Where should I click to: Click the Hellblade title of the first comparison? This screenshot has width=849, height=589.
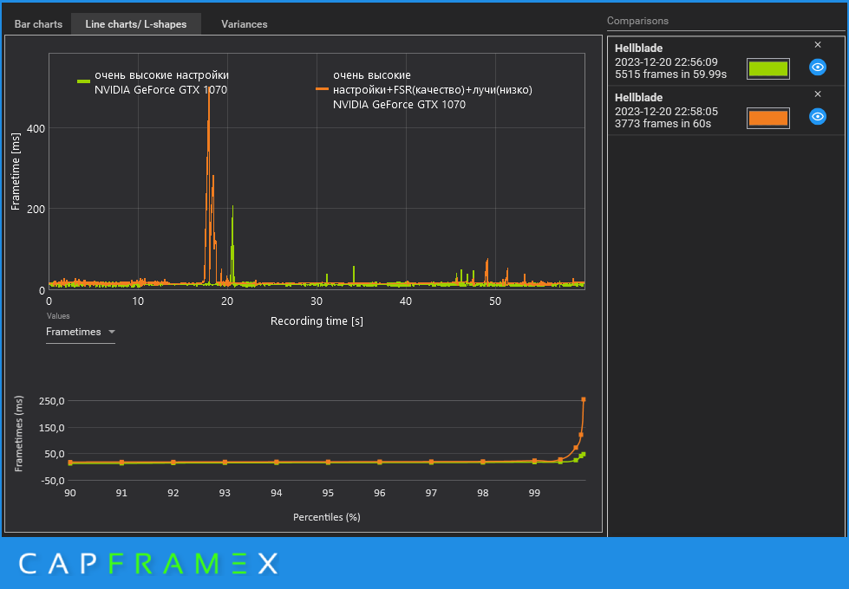[638, 49]
